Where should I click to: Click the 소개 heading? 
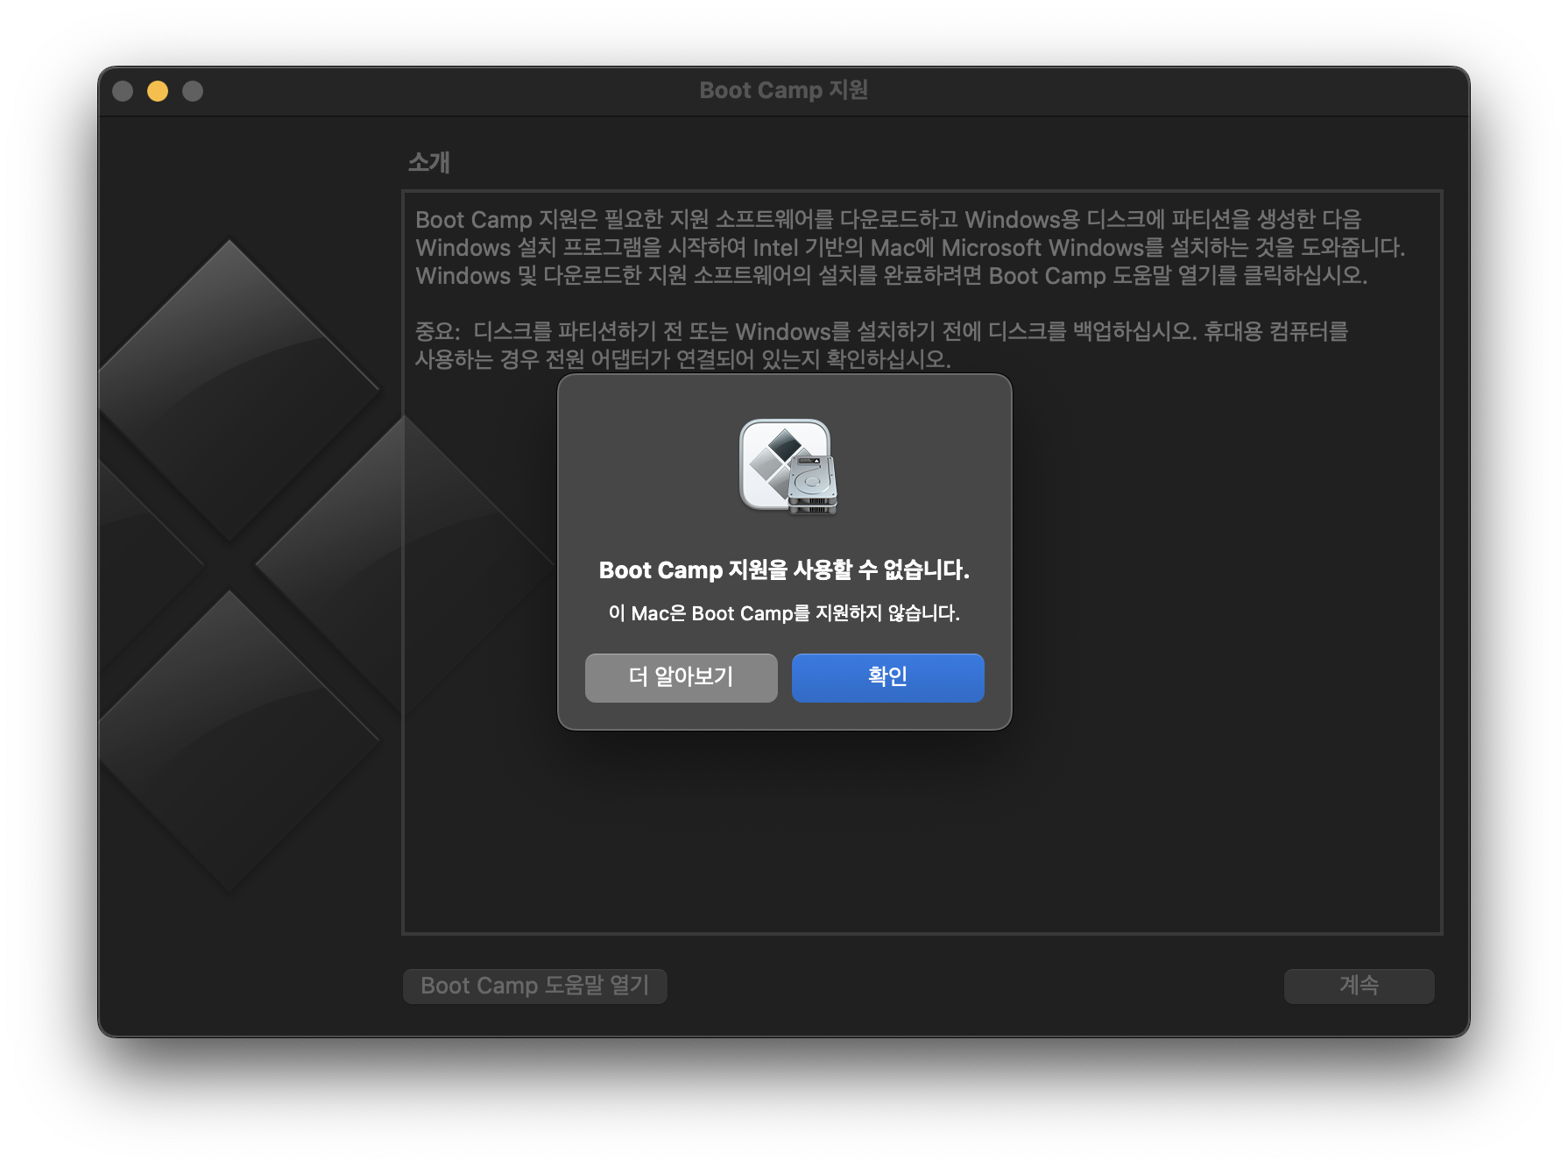(429, 162)
